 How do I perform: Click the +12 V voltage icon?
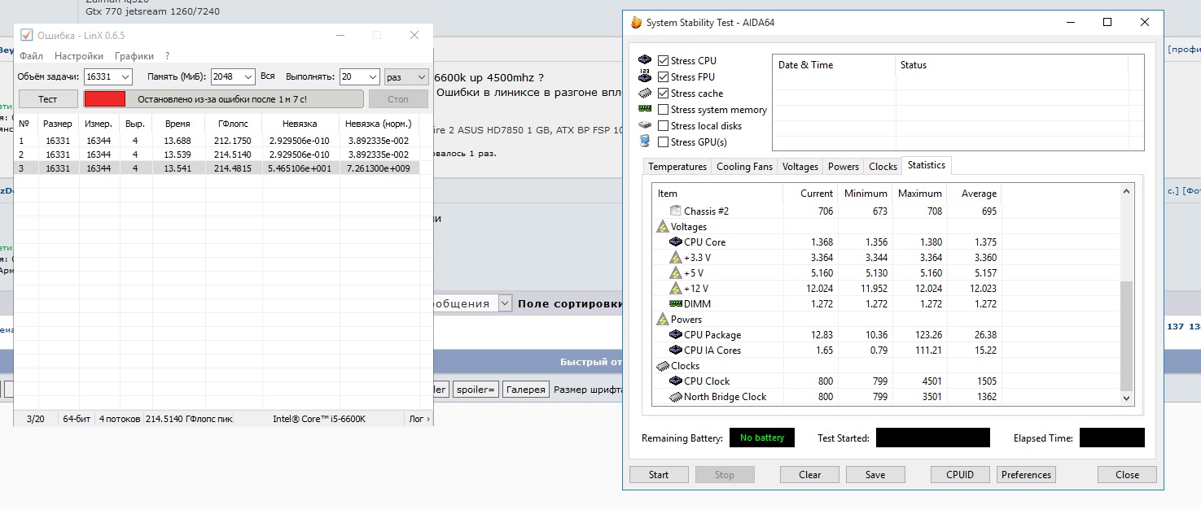[676, 288]
